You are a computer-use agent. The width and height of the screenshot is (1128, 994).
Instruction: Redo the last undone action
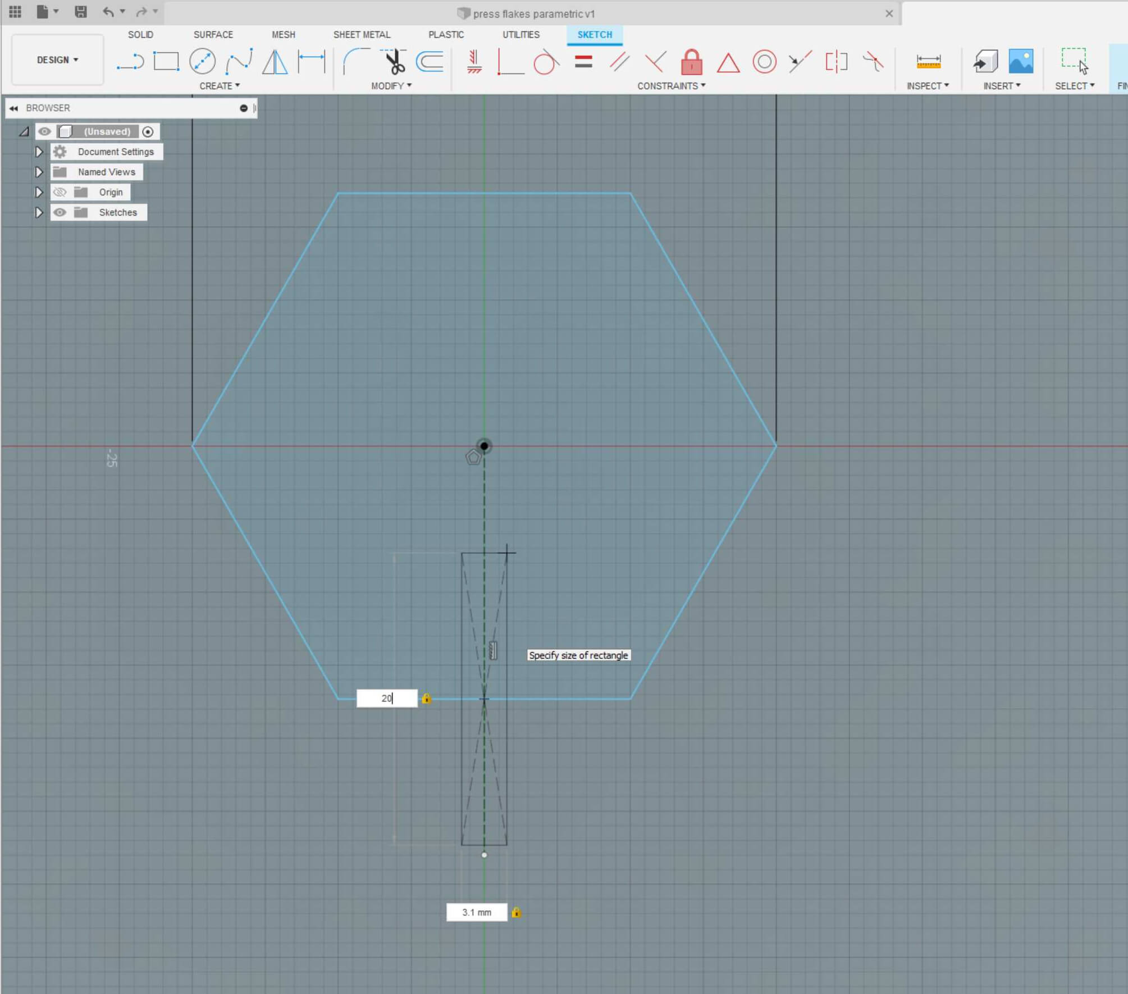pyautogui.click(x=141, y=12)
